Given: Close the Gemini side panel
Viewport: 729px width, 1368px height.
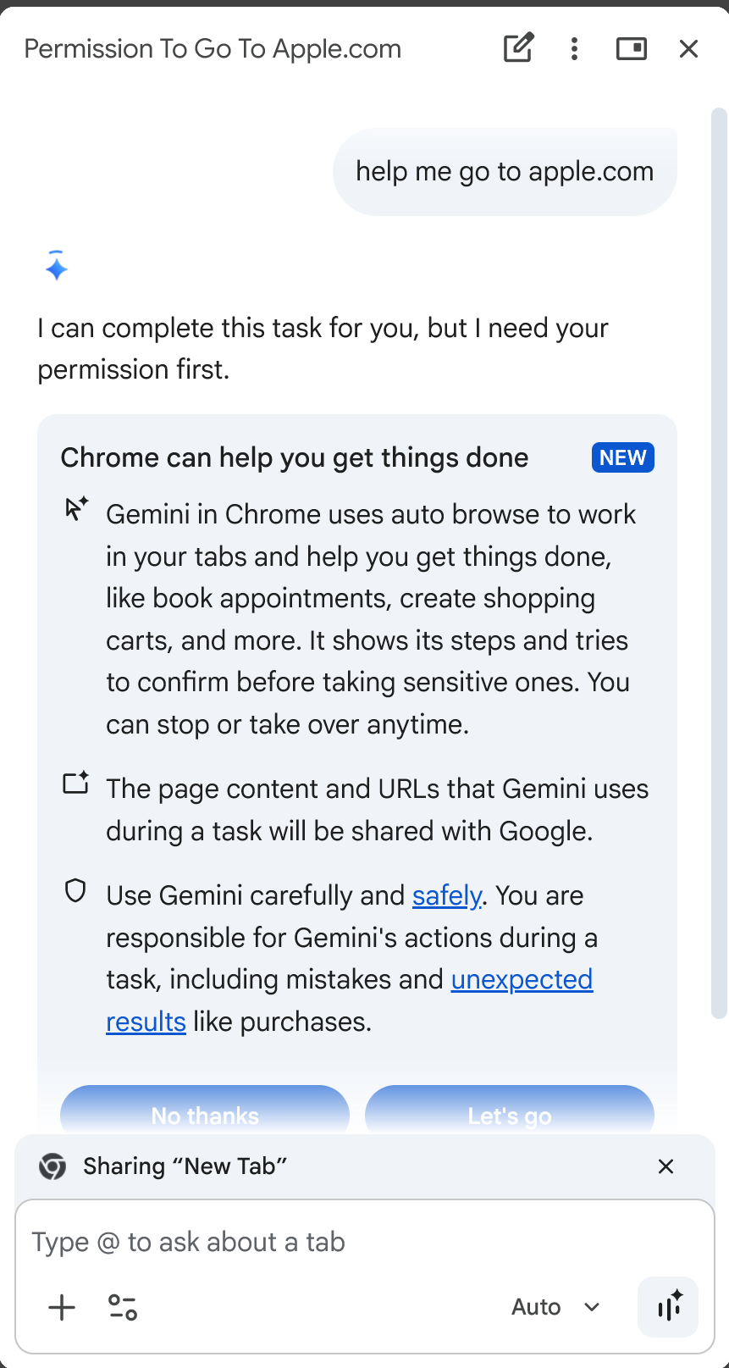Looking at the screenshot, I should click(x=689, y=48).
